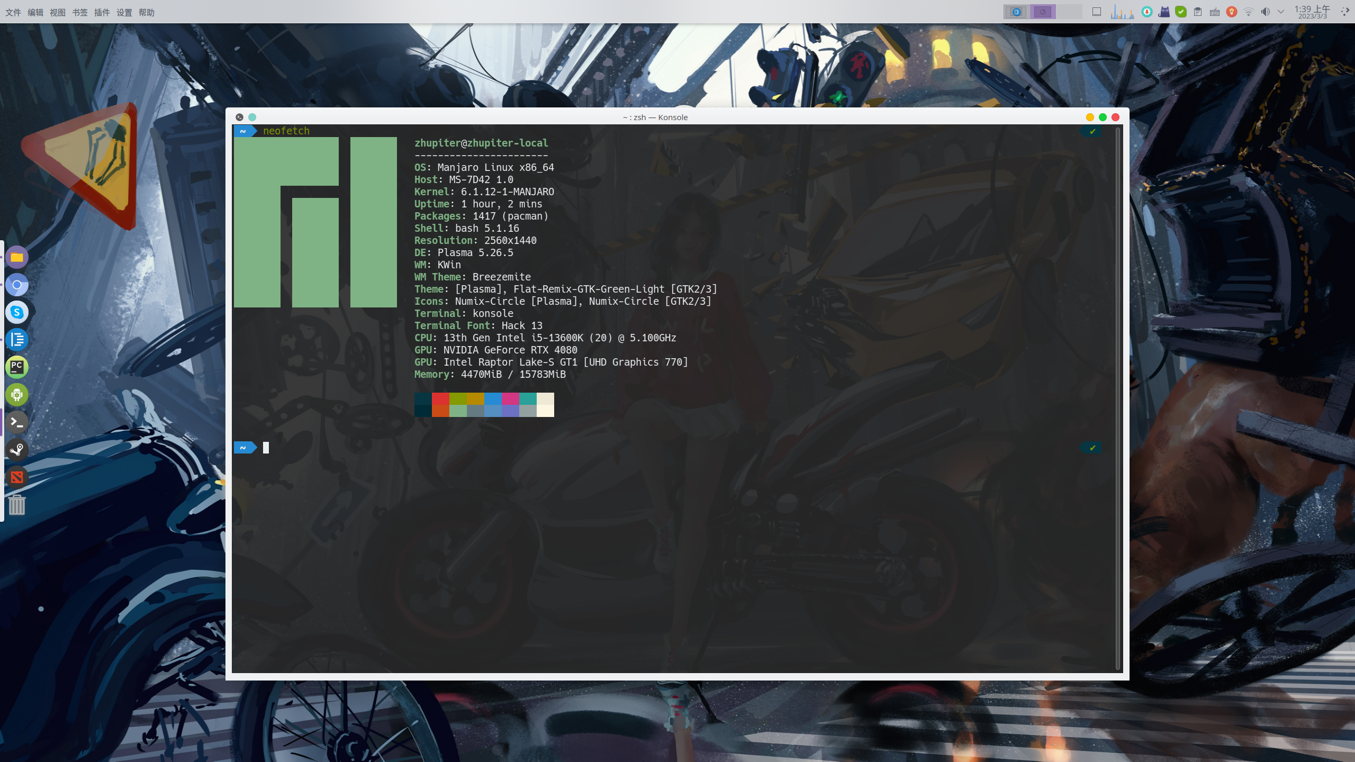Switch to the second virtual desktop in pager
The image size is (1355, 762).
click(x=1044, y=12)
